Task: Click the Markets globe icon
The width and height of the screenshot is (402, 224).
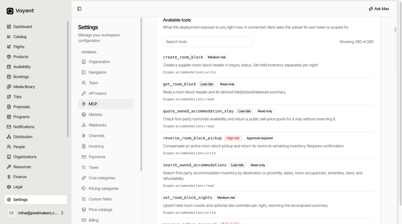Action: click(x=84, y=115)
